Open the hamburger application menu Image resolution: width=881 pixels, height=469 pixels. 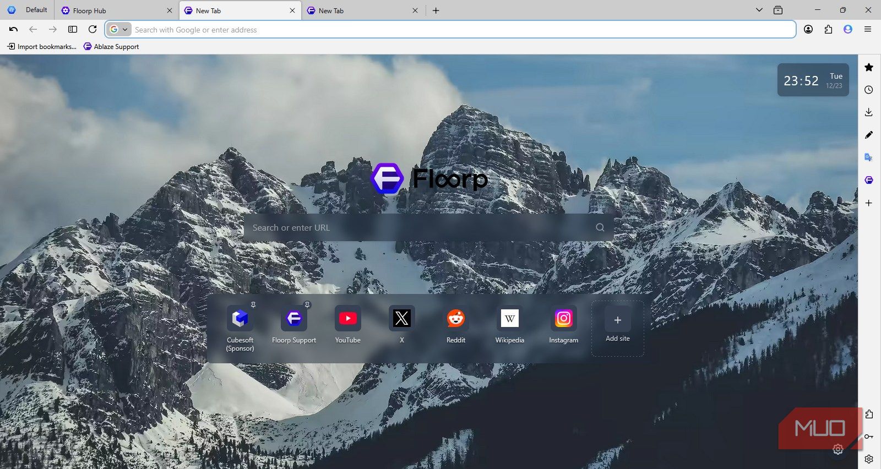click(868, 29)
